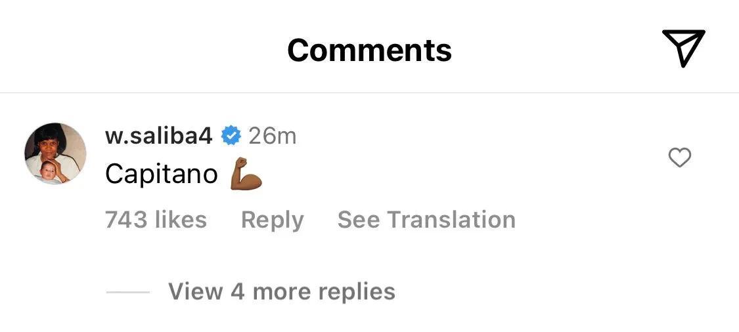
Task: Send post via top-right direct message icon
Action: click(683, 47)
